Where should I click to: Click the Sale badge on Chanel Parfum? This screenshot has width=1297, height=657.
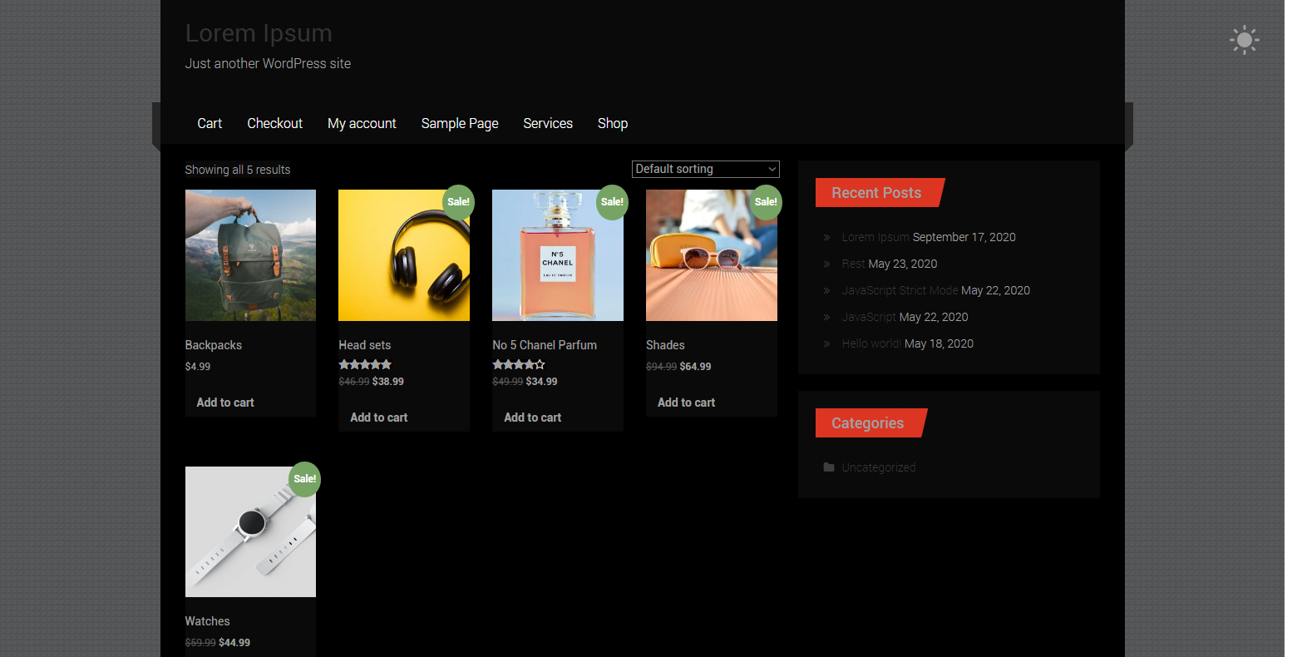pos(612,202)
